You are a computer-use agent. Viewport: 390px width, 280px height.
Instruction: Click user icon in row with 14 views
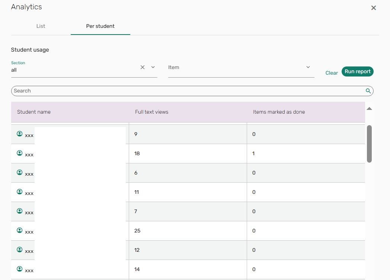click(x=20, y=269)
